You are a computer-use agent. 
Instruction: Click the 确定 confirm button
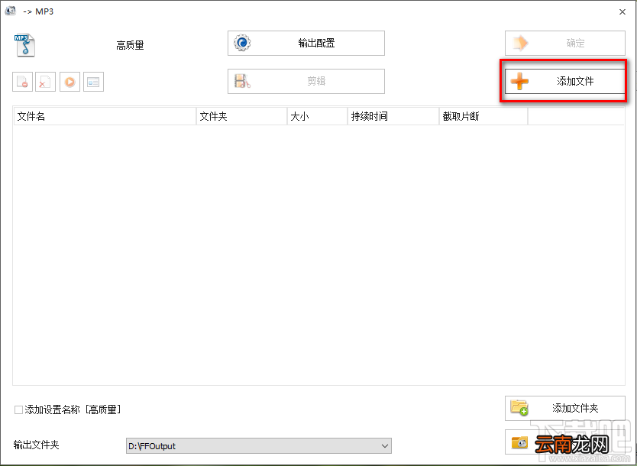564,43
